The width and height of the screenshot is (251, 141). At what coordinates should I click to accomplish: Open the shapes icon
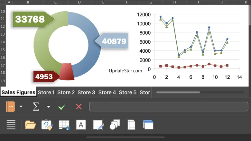pos(115,124)
